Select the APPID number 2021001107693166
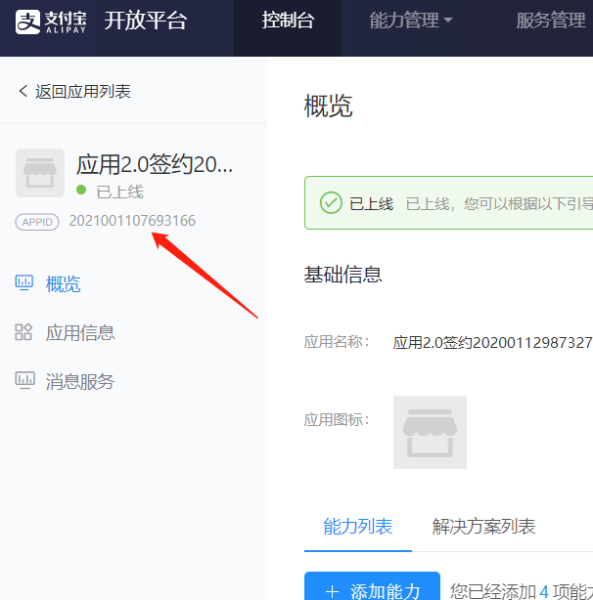The height and width of the screenshot is (600, 593). [132, 221]
